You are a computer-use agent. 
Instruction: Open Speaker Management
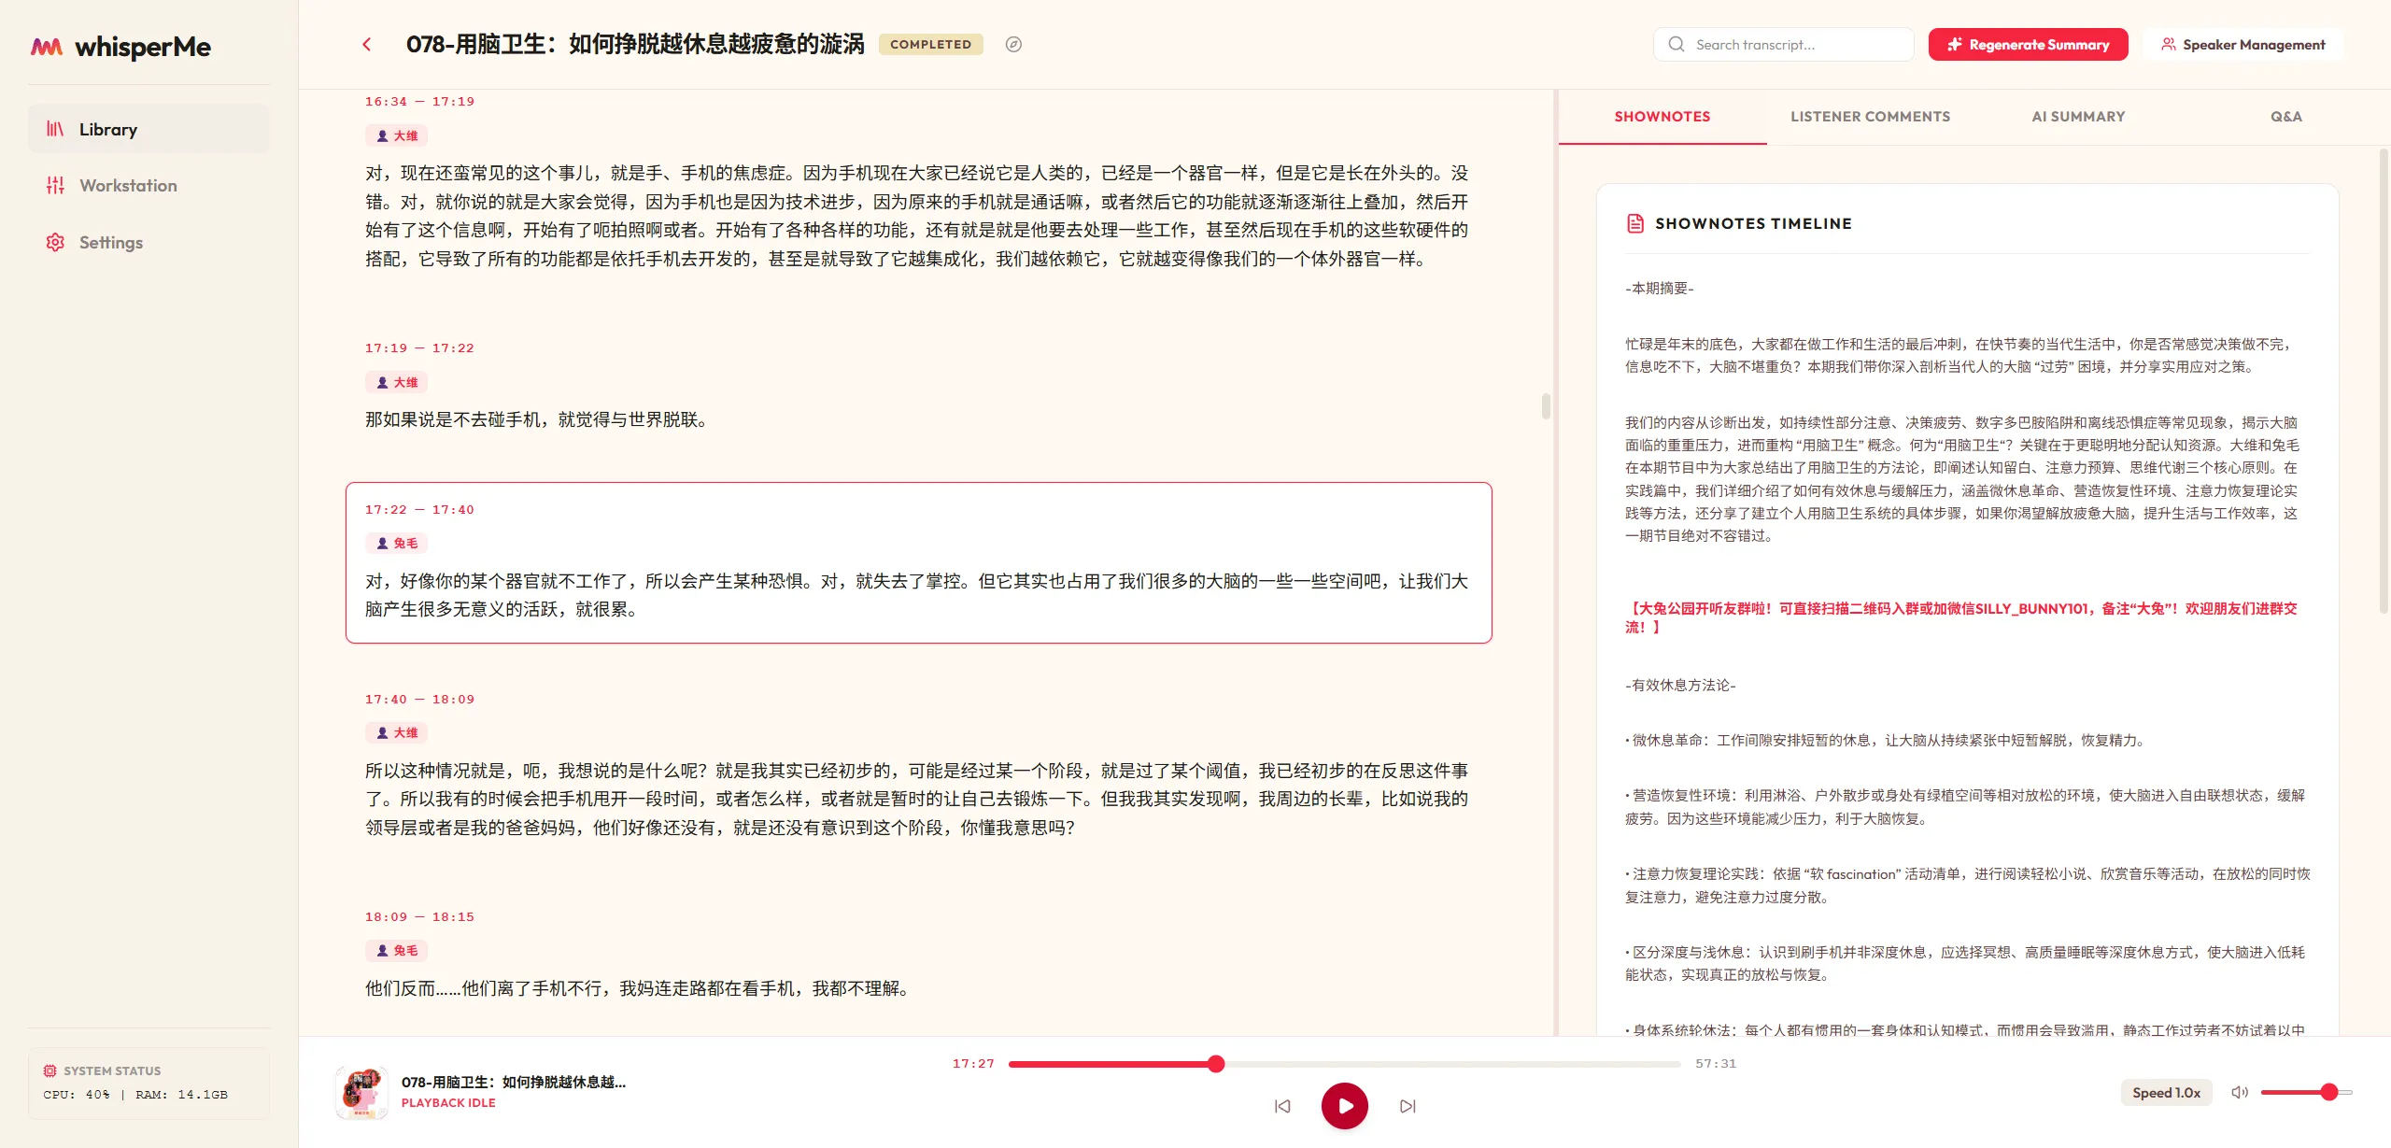click(x=2242, y=44)
